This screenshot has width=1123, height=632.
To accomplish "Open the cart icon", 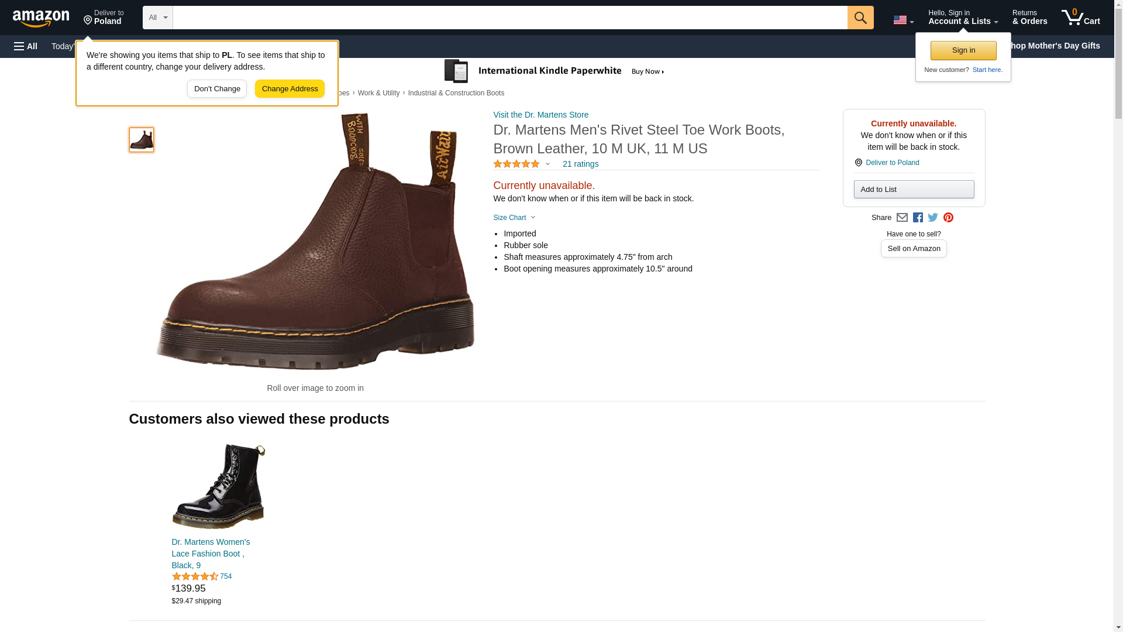I will pyautogui.click(x=1080, y=18).
